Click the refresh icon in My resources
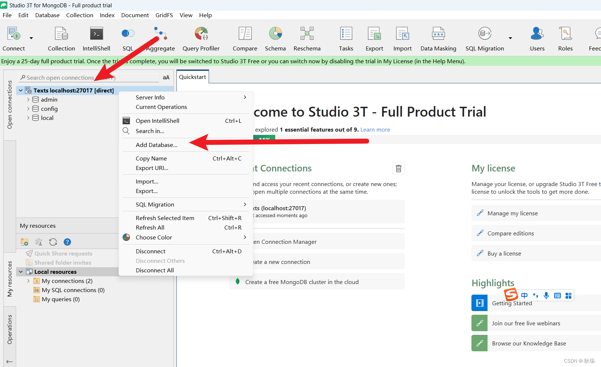 point(53,242)
